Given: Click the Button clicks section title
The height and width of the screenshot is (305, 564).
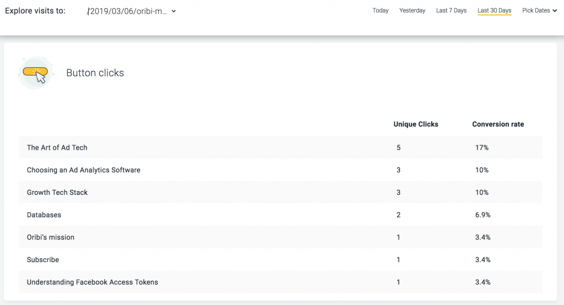Looking at the screenshot, I should (95, 73).
